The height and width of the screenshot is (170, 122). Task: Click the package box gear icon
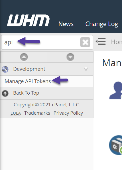coord(115,145)
